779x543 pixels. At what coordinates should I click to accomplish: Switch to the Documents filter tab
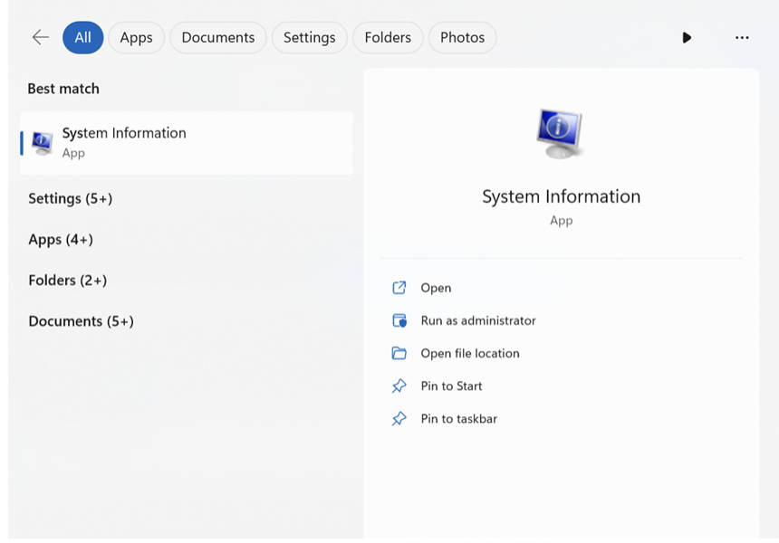(x=218, y=38)
